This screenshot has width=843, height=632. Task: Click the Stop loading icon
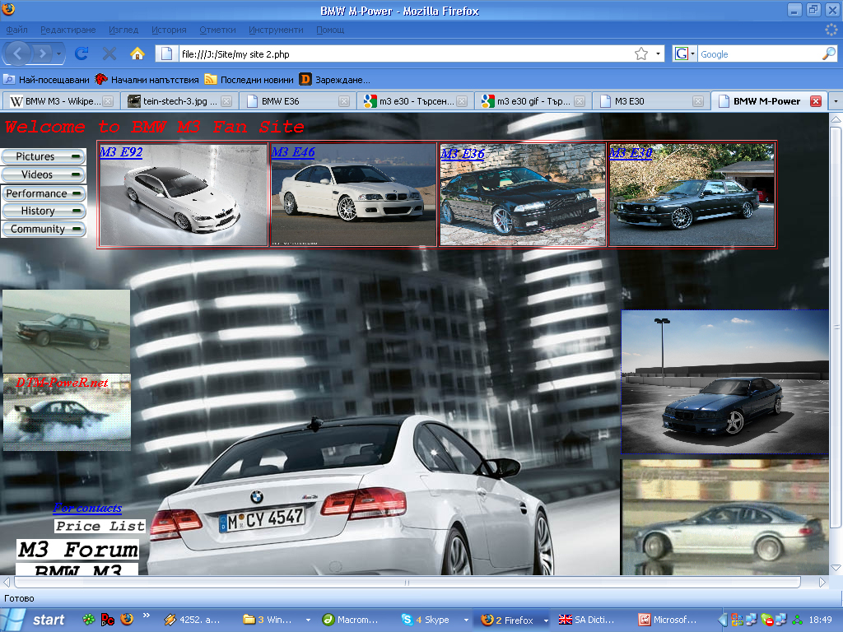109,53
